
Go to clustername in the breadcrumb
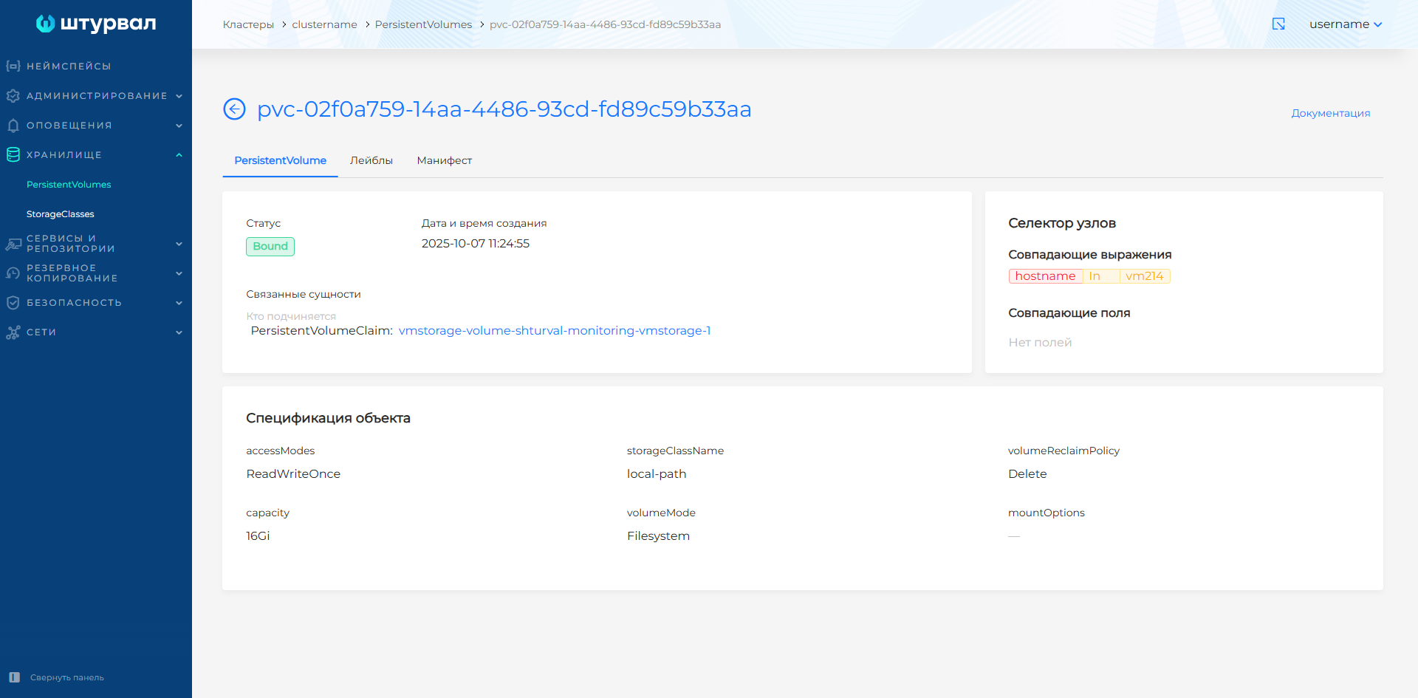pyautogui.click(x=324, y=24)
